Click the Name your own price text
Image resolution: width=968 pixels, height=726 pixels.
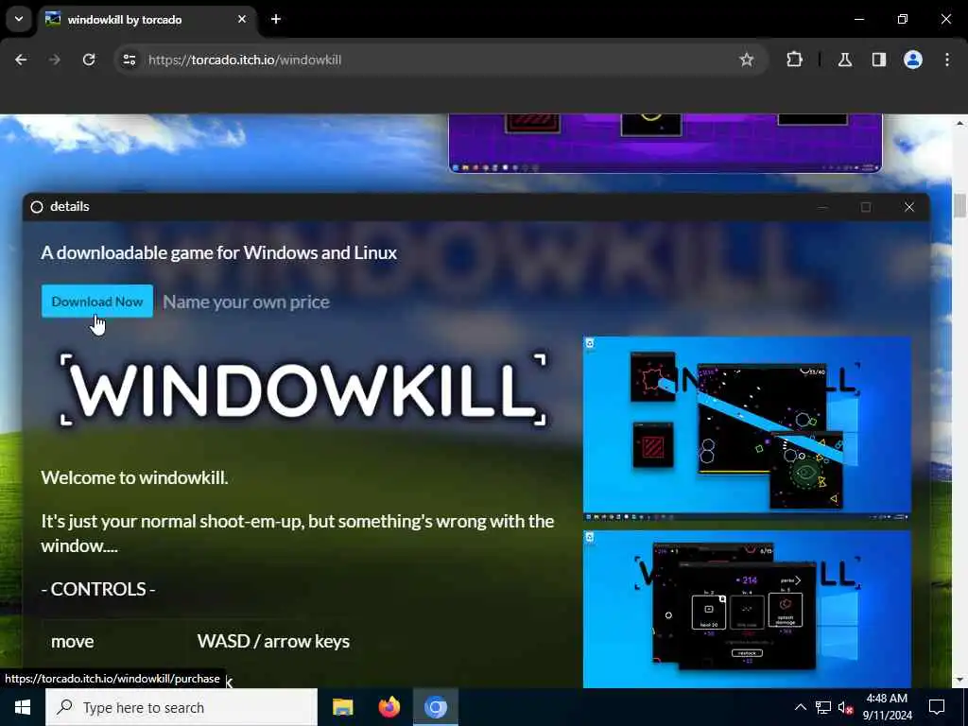247,302
